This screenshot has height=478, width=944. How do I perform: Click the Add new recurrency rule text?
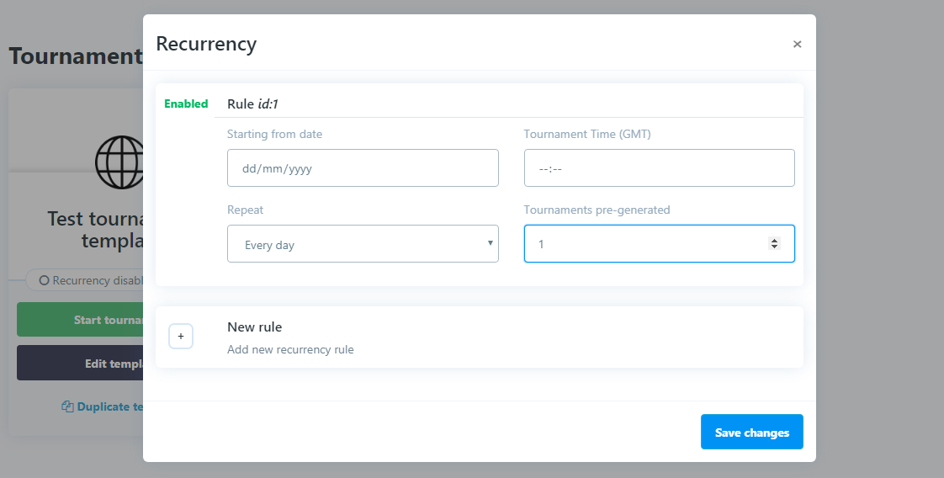click(290, 350)
